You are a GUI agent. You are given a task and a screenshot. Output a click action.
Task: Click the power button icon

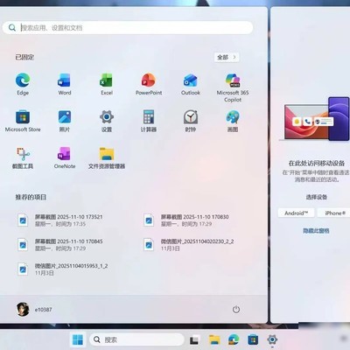(x=236, y=309)
